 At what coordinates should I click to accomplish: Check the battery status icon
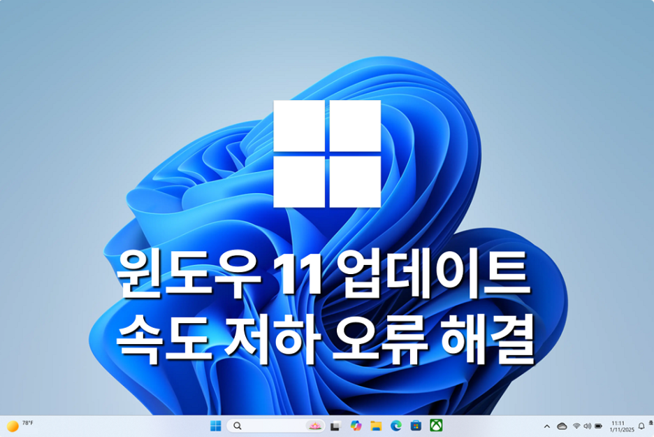coord(599,426)
